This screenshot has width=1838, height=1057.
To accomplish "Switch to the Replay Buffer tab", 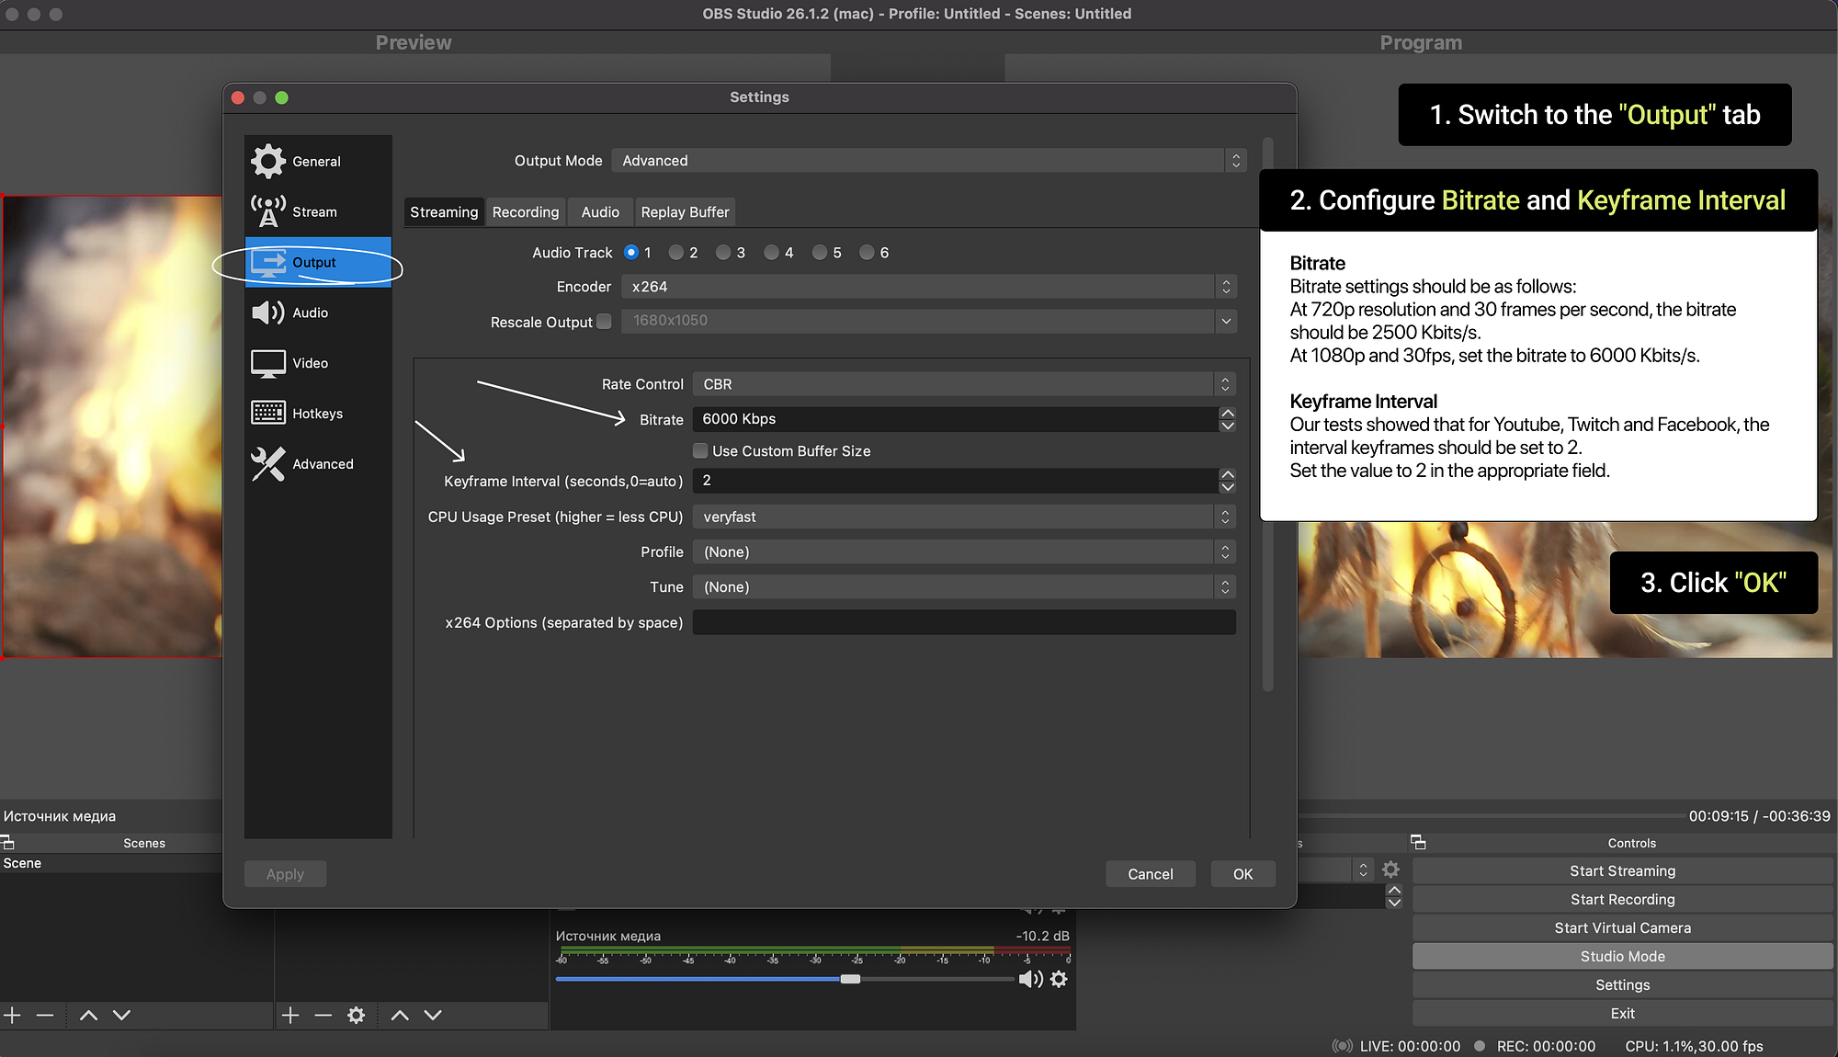I will point(685,212).
